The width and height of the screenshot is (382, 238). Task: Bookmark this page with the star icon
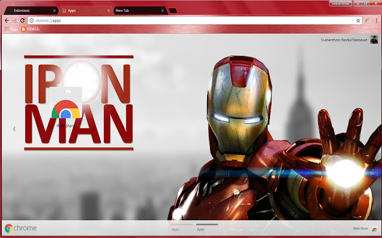[x=358, y=21]
